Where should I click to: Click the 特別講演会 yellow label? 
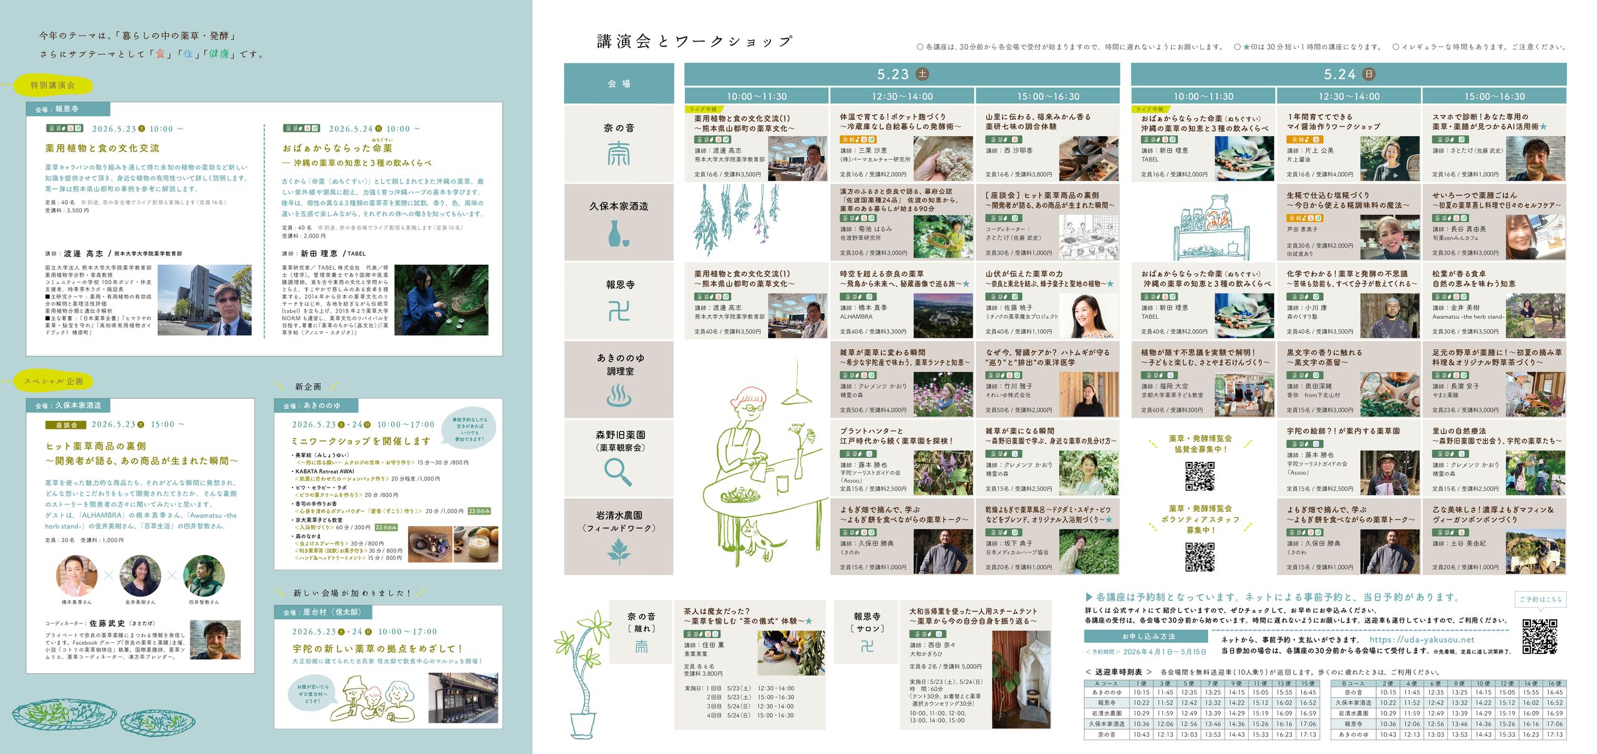54,86
